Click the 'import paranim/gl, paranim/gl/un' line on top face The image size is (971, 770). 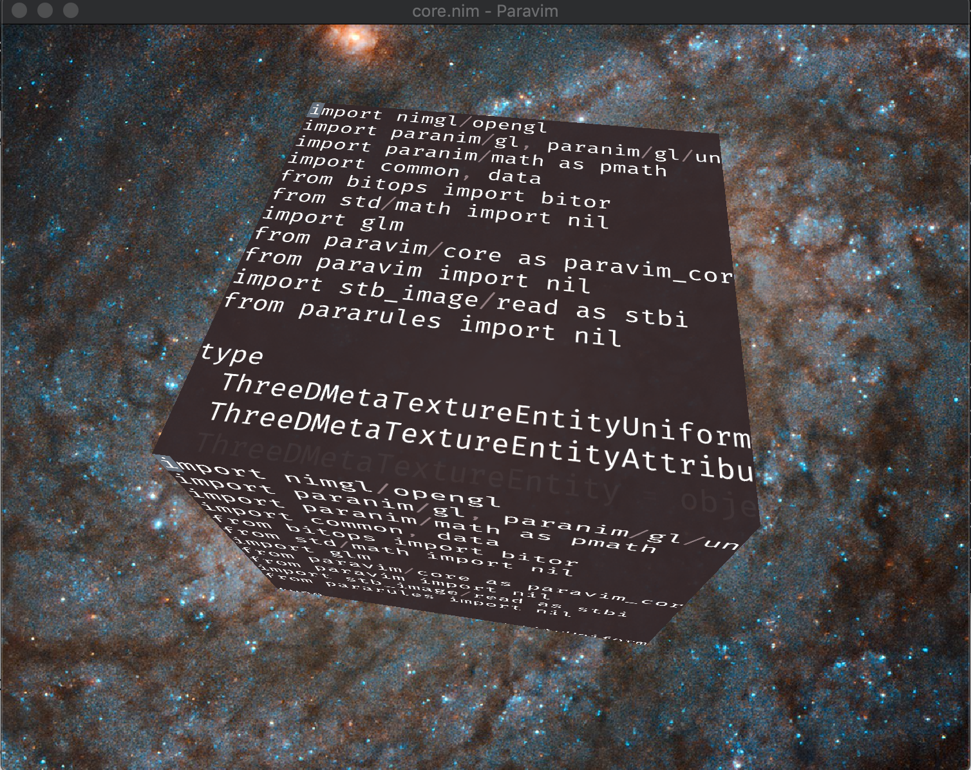(512, 142)
